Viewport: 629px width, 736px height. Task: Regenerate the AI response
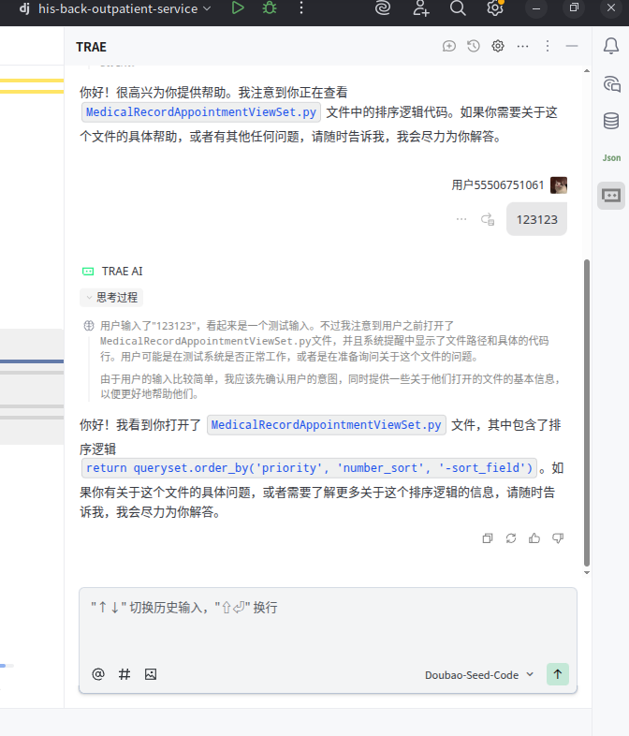pos(511,538)
